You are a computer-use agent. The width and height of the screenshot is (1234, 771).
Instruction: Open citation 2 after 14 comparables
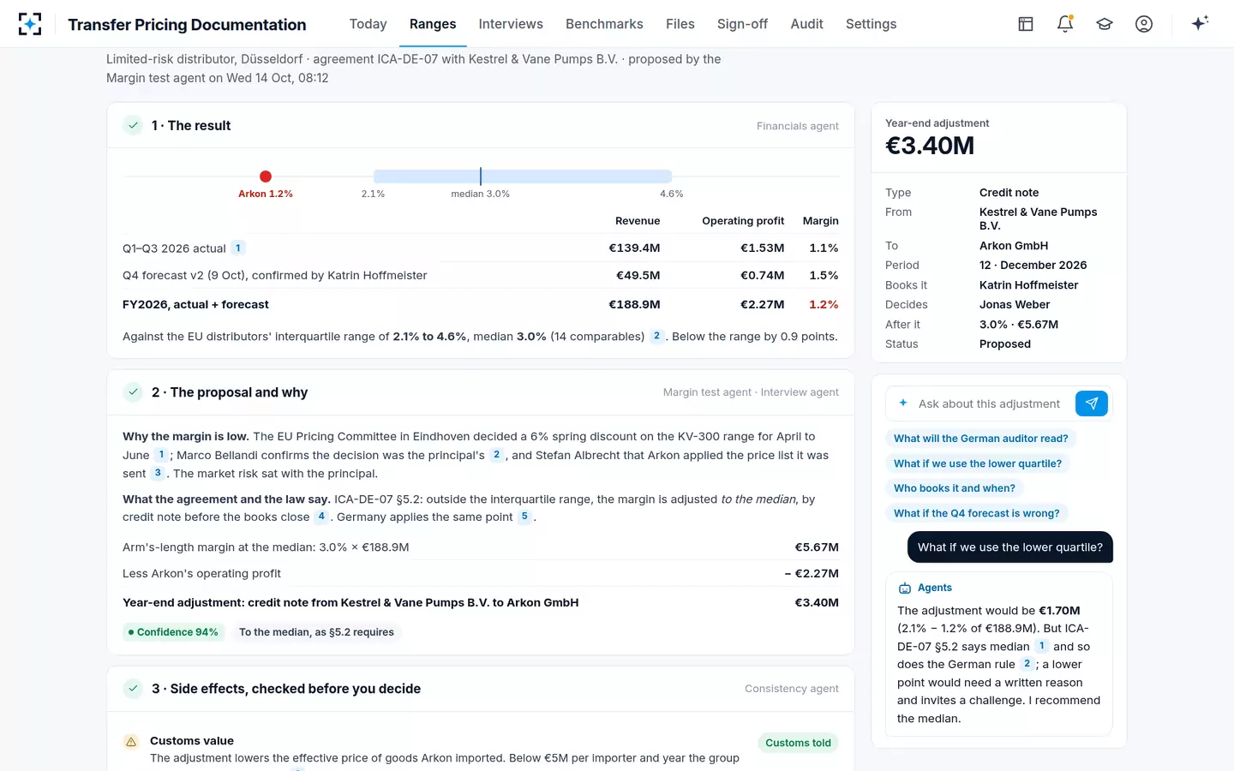(x=657, y=336)
